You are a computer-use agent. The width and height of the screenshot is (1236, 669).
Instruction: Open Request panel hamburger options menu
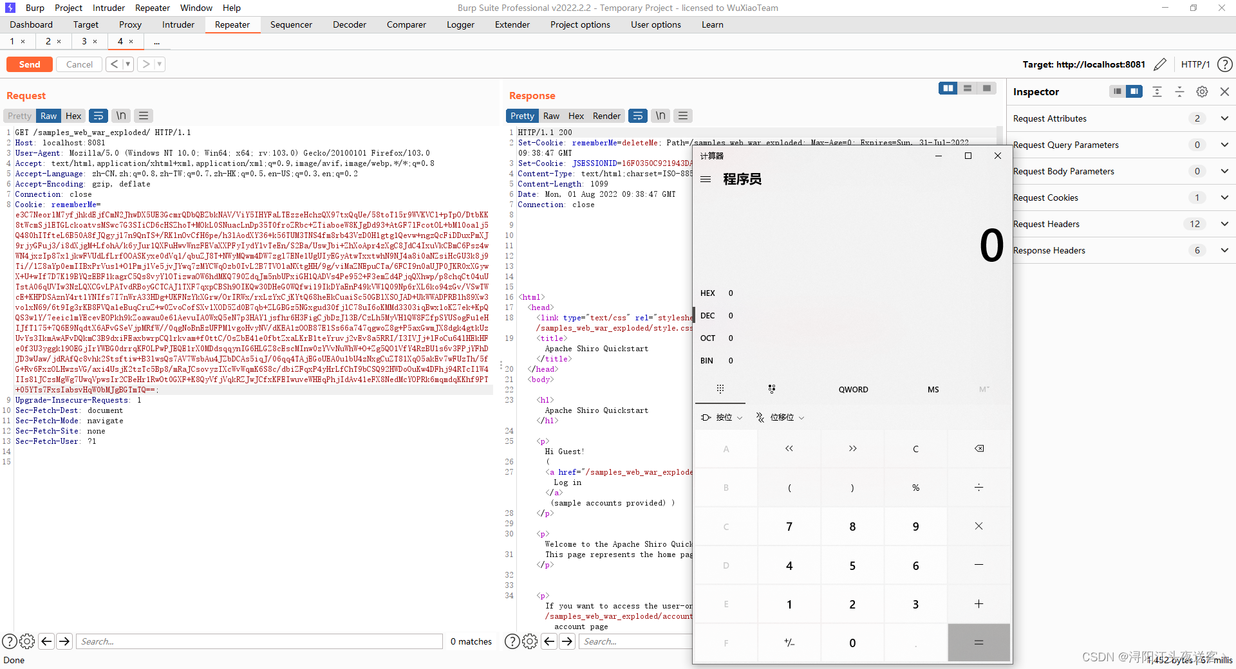click(144, 116)
